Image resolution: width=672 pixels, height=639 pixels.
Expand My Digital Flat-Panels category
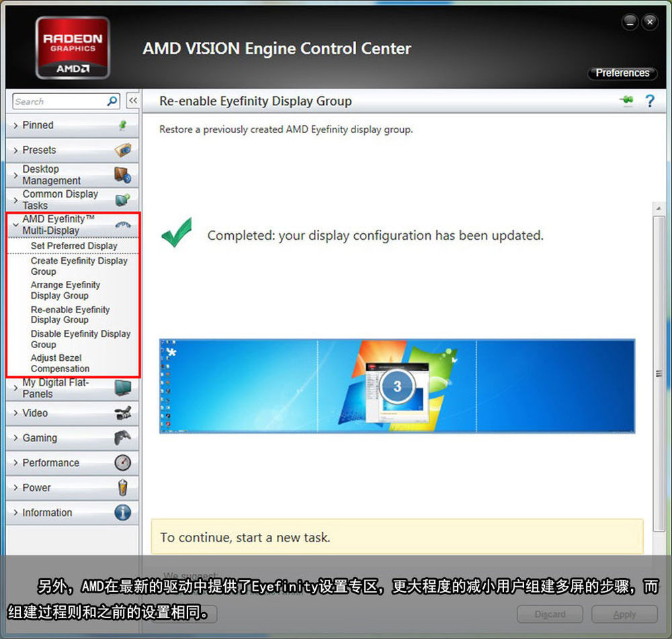pyautogui.click(x=72, y=388)
